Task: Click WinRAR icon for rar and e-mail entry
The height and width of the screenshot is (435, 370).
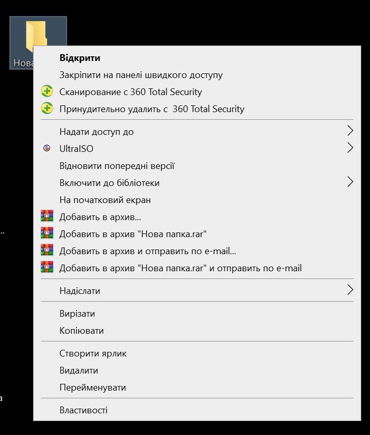Action: point(47,268)
